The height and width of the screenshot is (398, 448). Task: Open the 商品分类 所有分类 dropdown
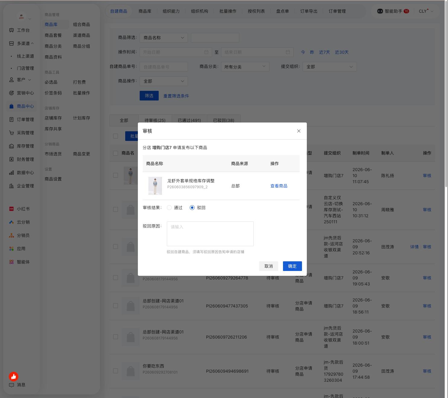tap(245, 67)
